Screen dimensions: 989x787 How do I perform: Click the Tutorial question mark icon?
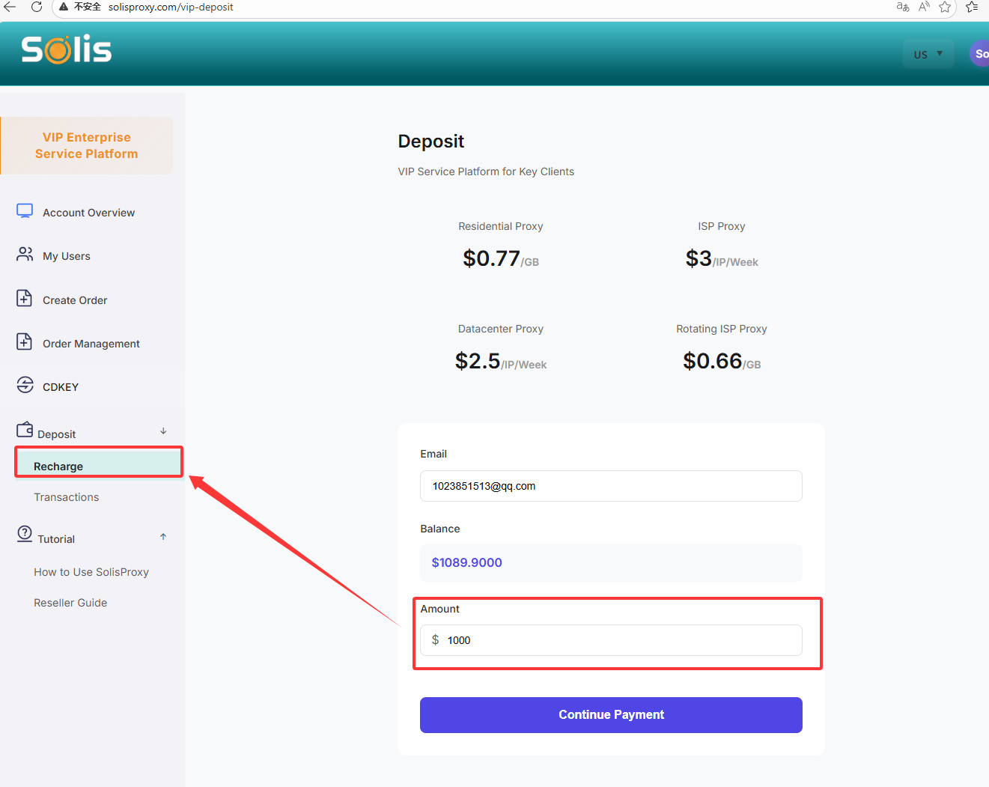pyautogui.click(x=25, y=534)
